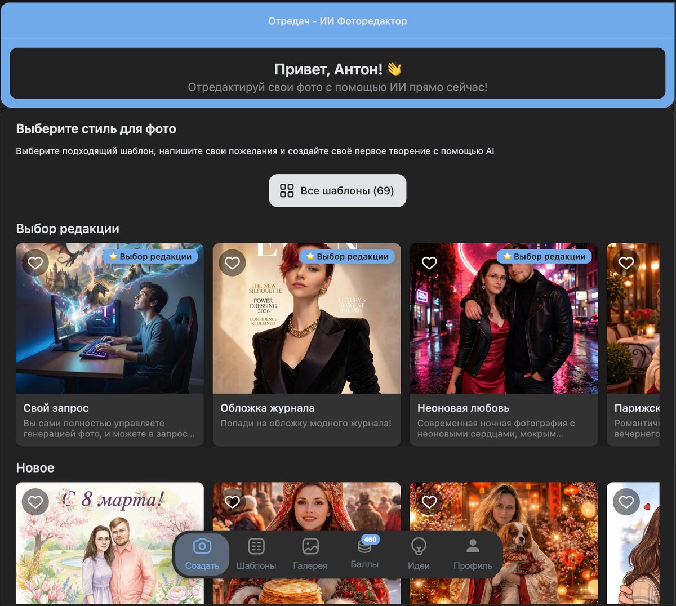Open the Галерея tab
This screenshot has width=676, height=606.
(310, 555)
